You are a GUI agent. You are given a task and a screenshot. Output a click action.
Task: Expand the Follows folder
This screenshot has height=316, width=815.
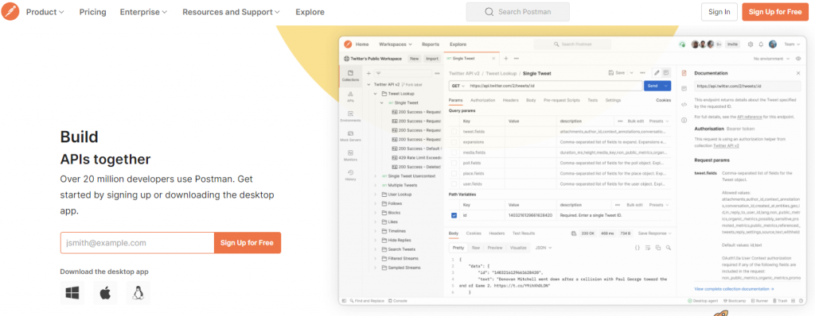click(376, 203)
